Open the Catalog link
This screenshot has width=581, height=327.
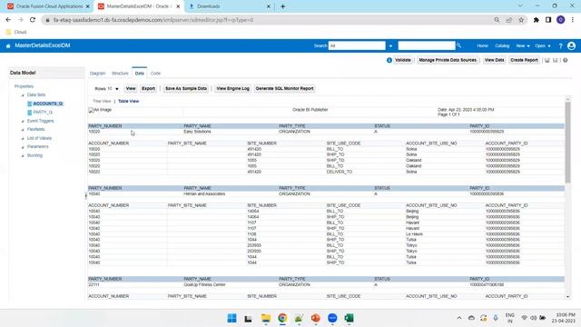(x=502, y=46)
